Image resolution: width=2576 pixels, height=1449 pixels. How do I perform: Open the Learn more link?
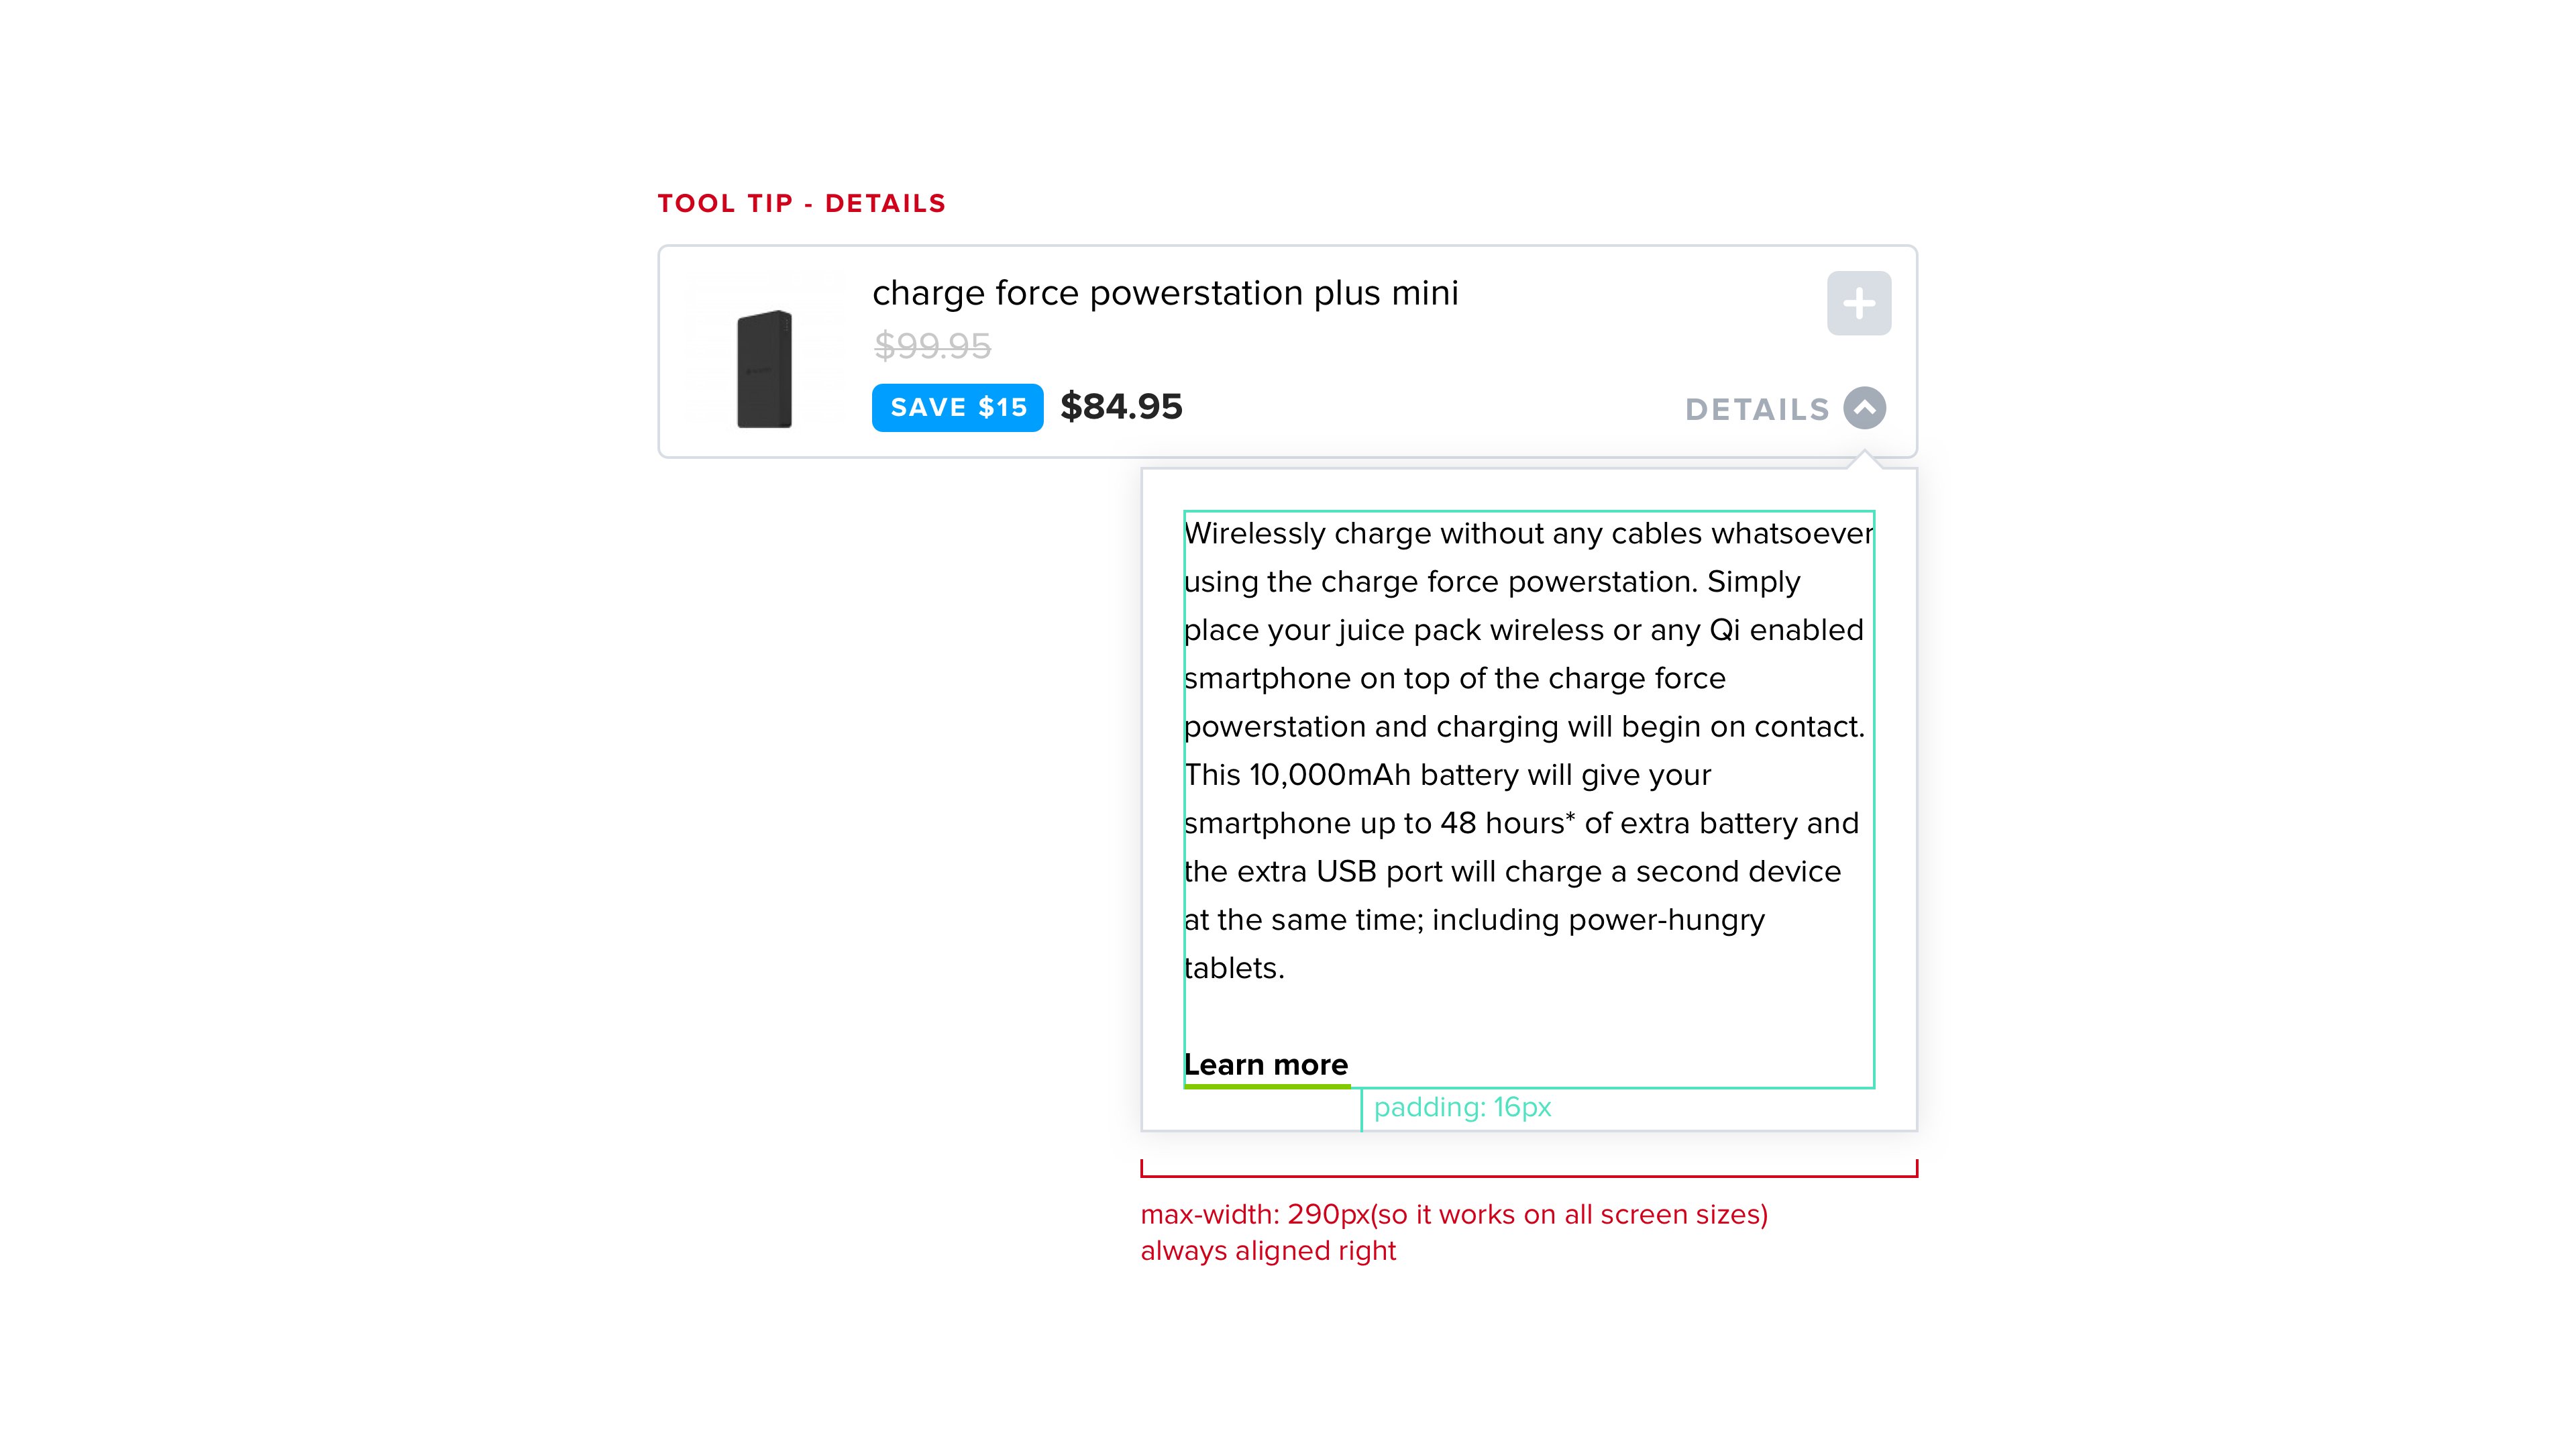click(1265, 1064)
